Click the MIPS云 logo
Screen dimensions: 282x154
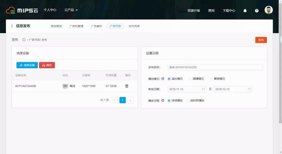(22, 10)
